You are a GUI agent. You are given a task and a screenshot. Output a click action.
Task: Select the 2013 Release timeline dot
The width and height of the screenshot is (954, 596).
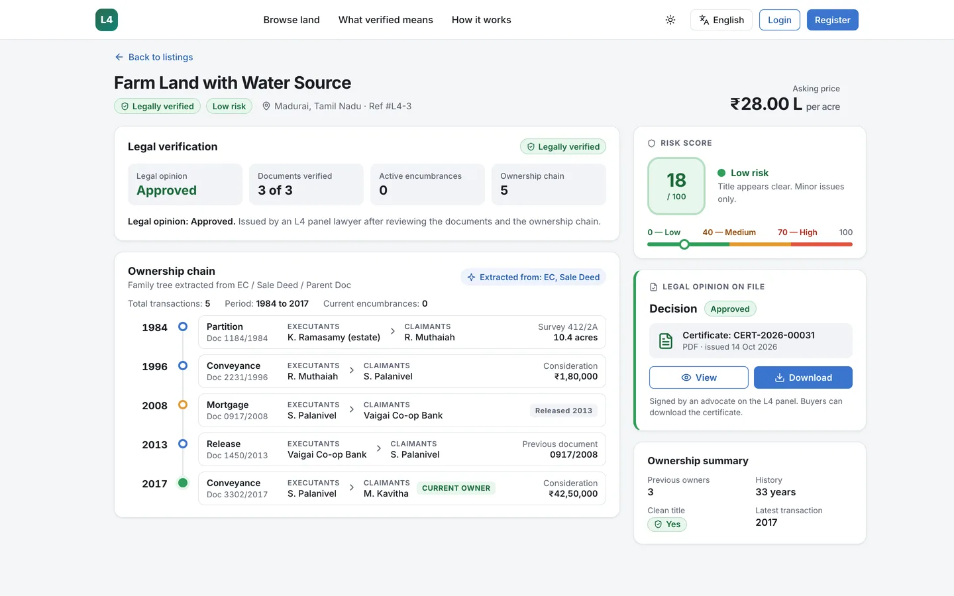[183, 444]
